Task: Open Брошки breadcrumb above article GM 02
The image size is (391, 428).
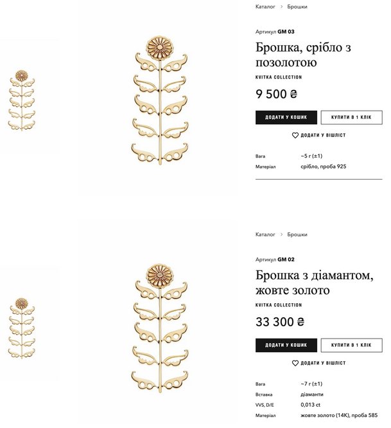Action: tap(297, 234)
